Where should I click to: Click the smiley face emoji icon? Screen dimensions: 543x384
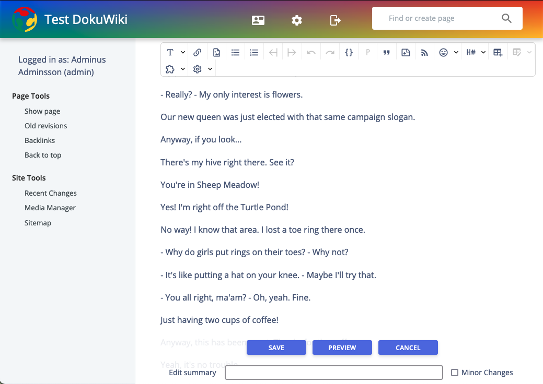(443, 52)
